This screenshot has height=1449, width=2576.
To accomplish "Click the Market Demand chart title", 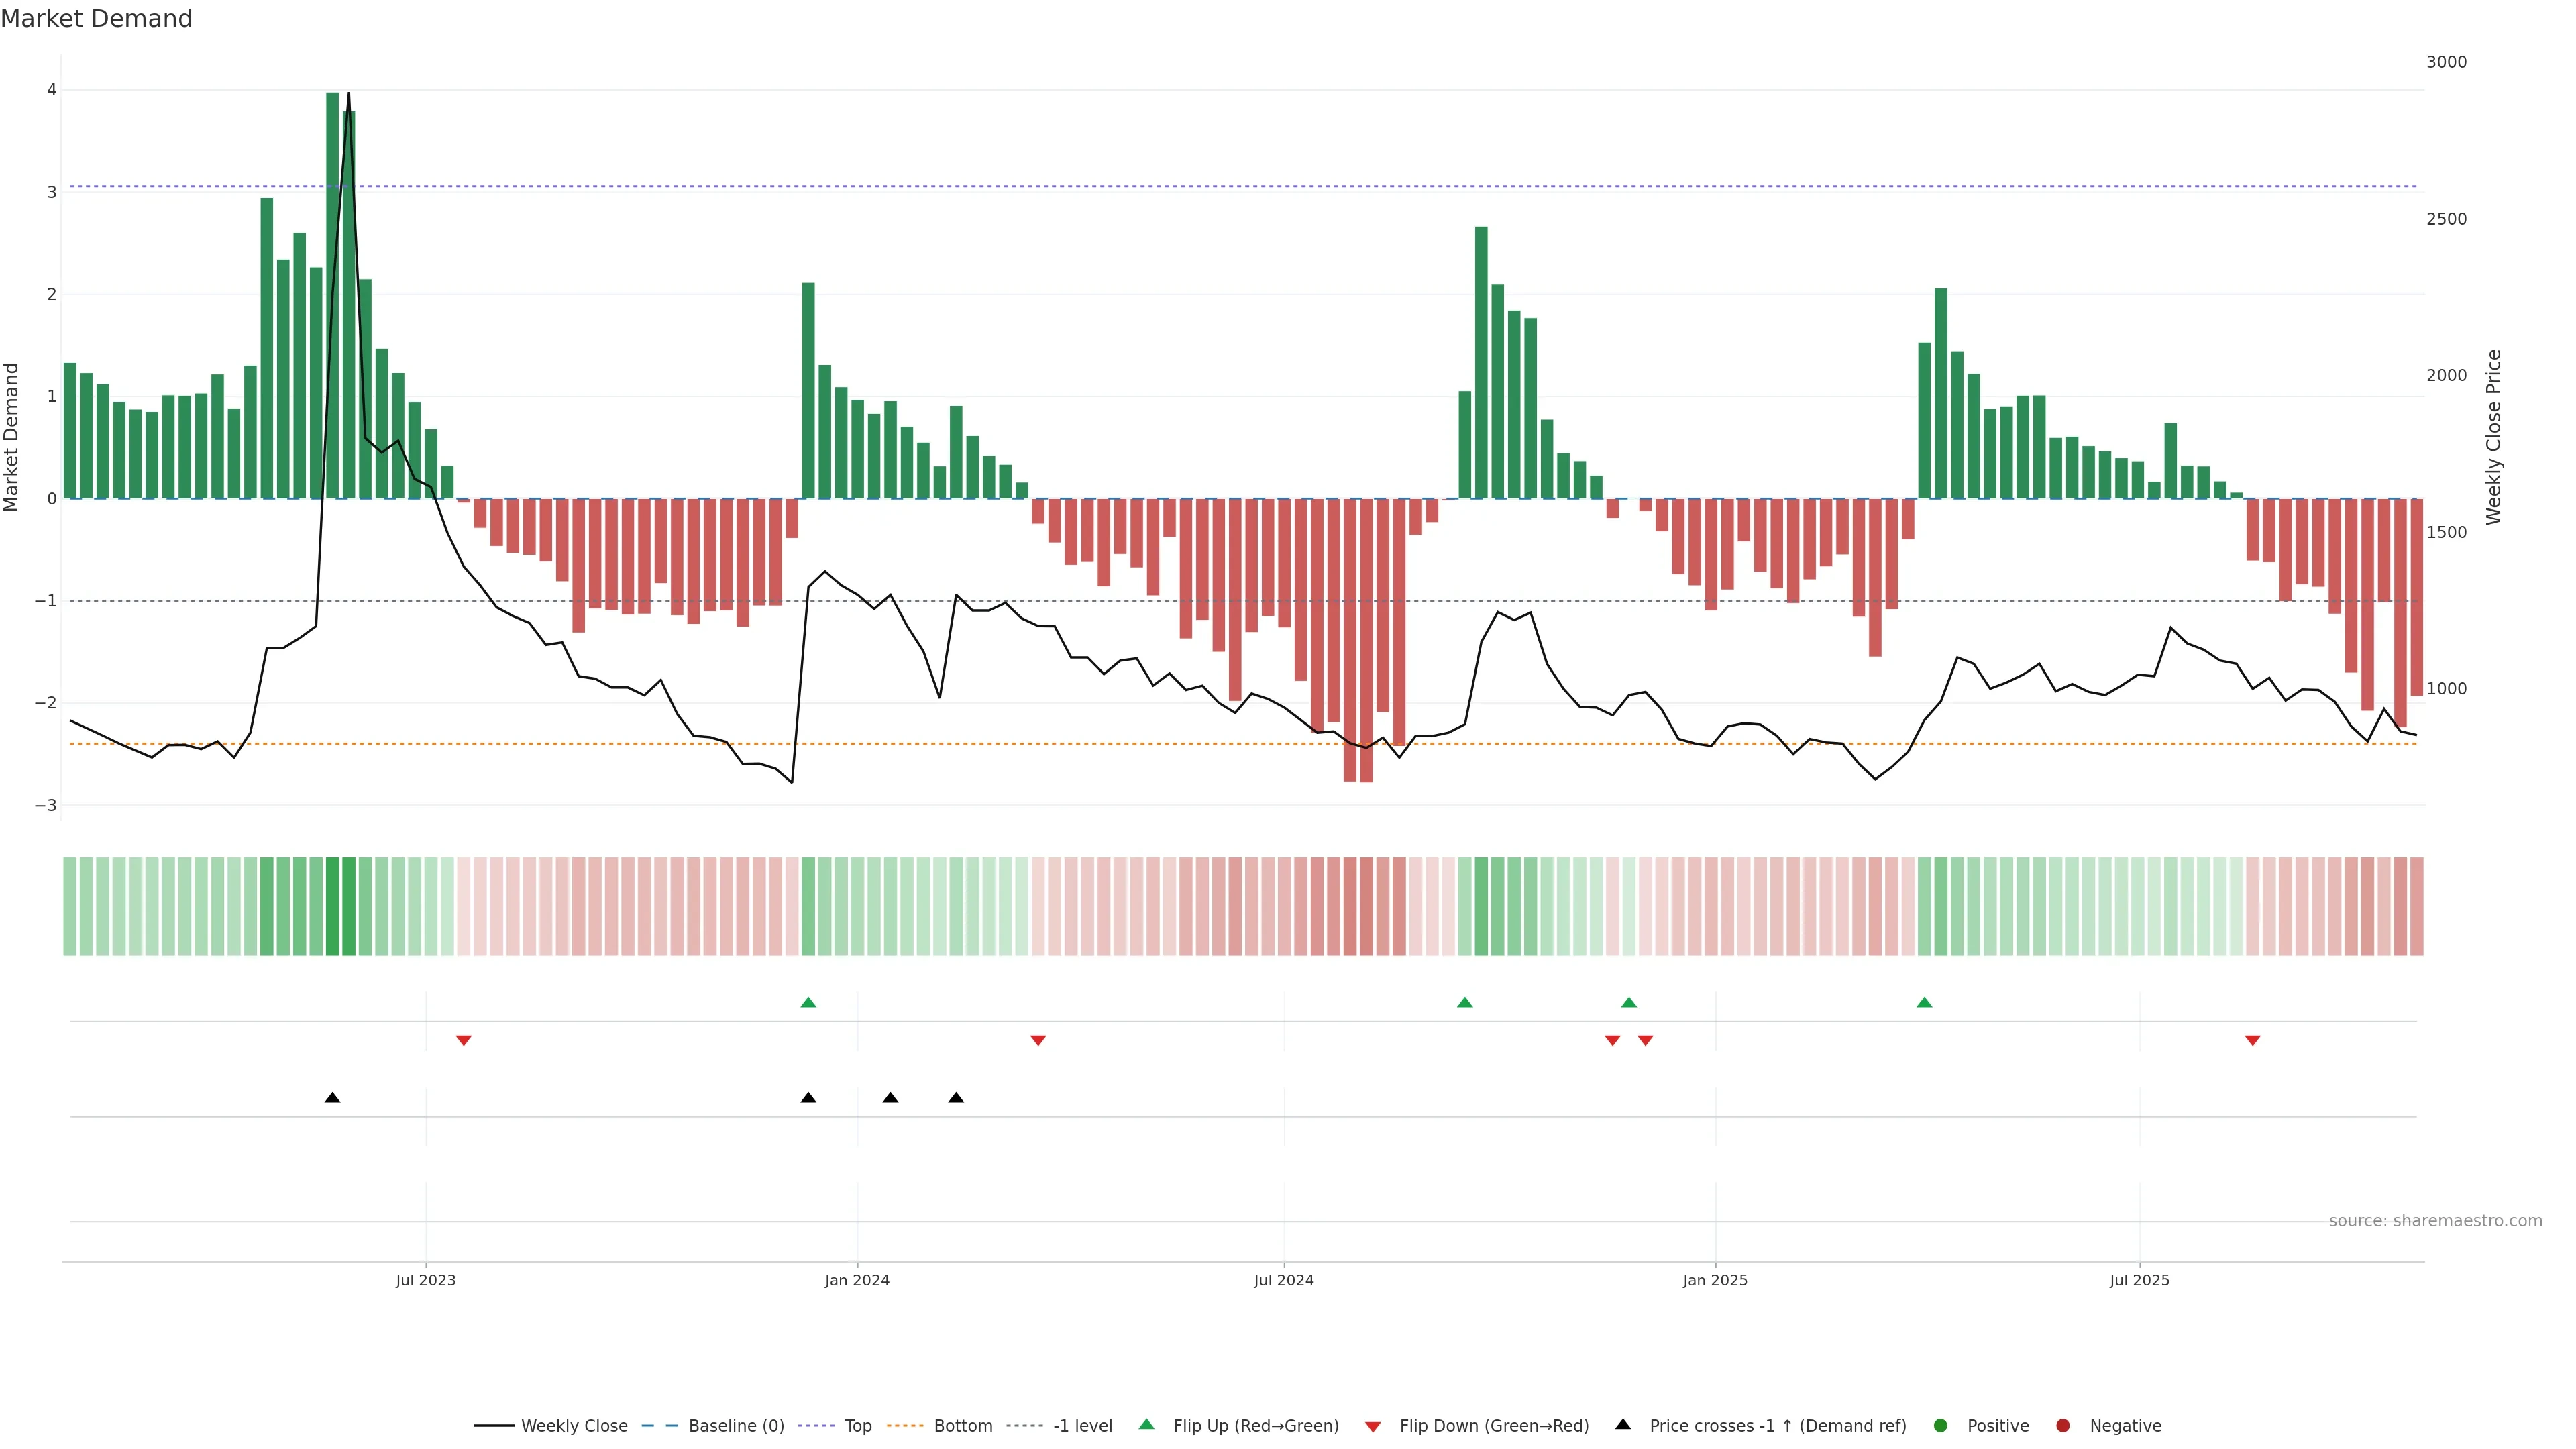I will [x=96, y=19].
